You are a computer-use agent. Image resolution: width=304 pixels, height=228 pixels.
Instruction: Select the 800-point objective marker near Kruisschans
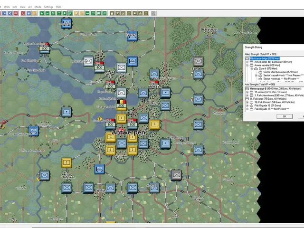[44, 48]
